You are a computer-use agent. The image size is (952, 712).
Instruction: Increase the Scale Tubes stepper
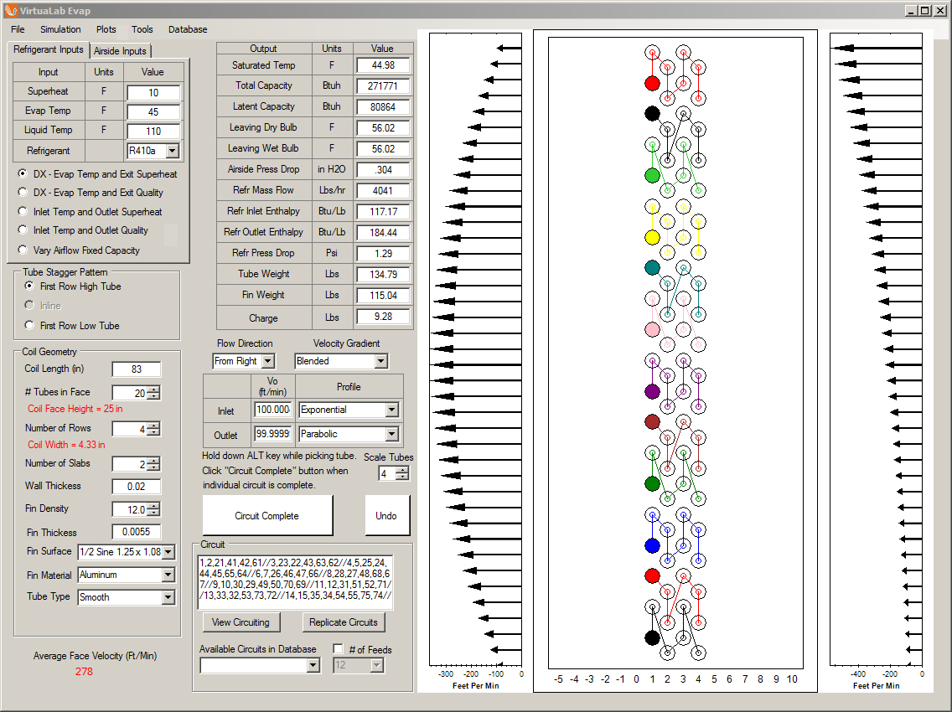click(x=401, y=469)
